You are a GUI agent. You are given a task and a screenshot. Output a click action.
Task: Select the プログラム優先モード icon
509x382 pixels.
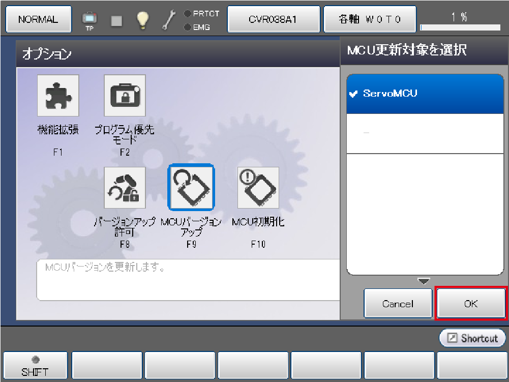pos(125,96)
